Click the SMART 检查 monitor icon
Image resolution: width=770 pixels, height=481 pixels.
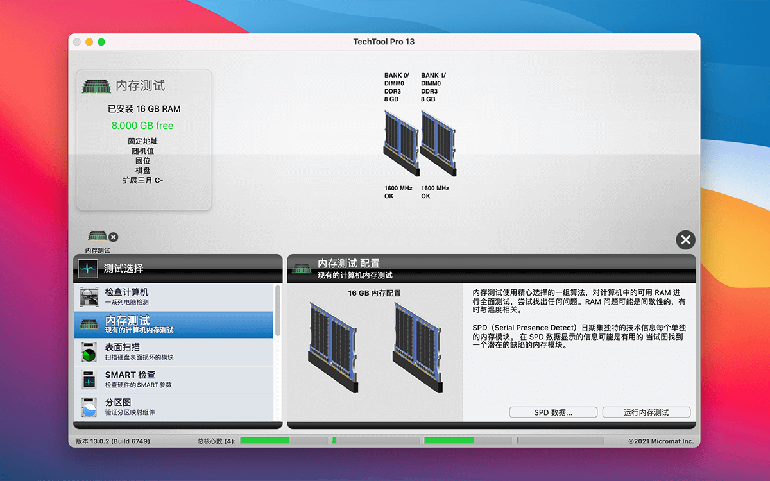(x=89, y=380)
